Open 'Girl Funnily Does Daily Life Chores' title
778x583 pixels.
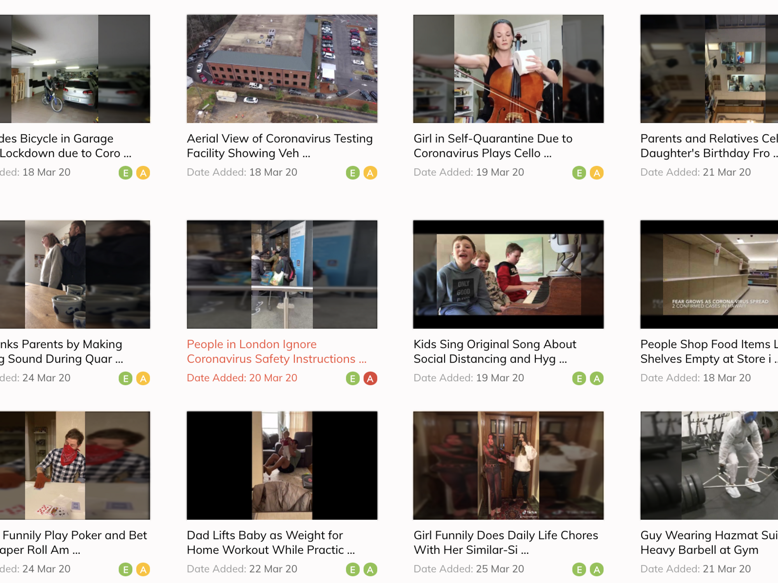tap(506, 543)
